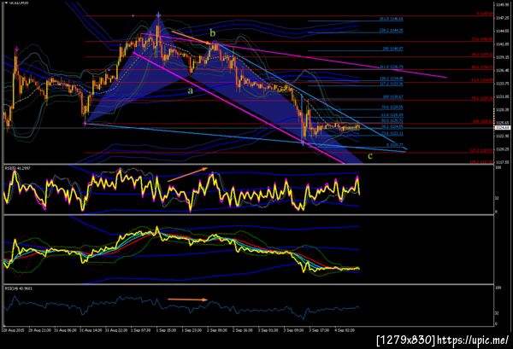
Task: Click the 2 Sep 16:00 time axis label
Action: click(x=242, y=330)
